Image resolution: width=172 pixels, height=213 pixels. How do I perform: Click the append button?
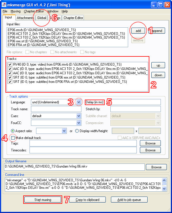pos(157,31)
